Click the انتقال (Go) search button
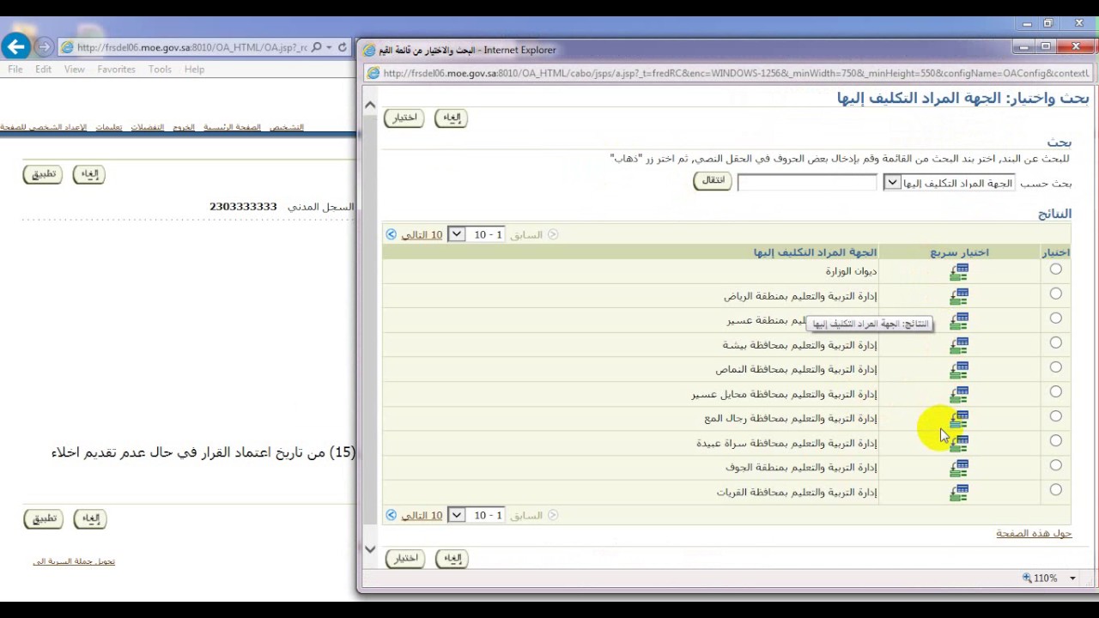 point(713,180)
